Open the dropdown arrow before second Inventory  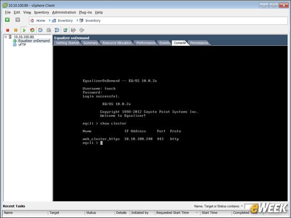[x=77, y=20]
